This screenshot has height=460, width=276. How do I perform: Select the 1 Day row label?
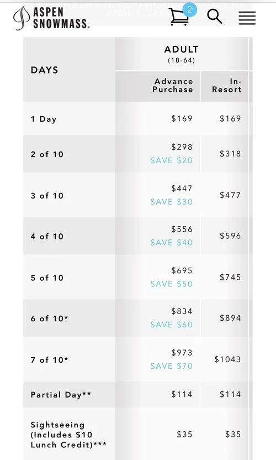coord(44,119)
